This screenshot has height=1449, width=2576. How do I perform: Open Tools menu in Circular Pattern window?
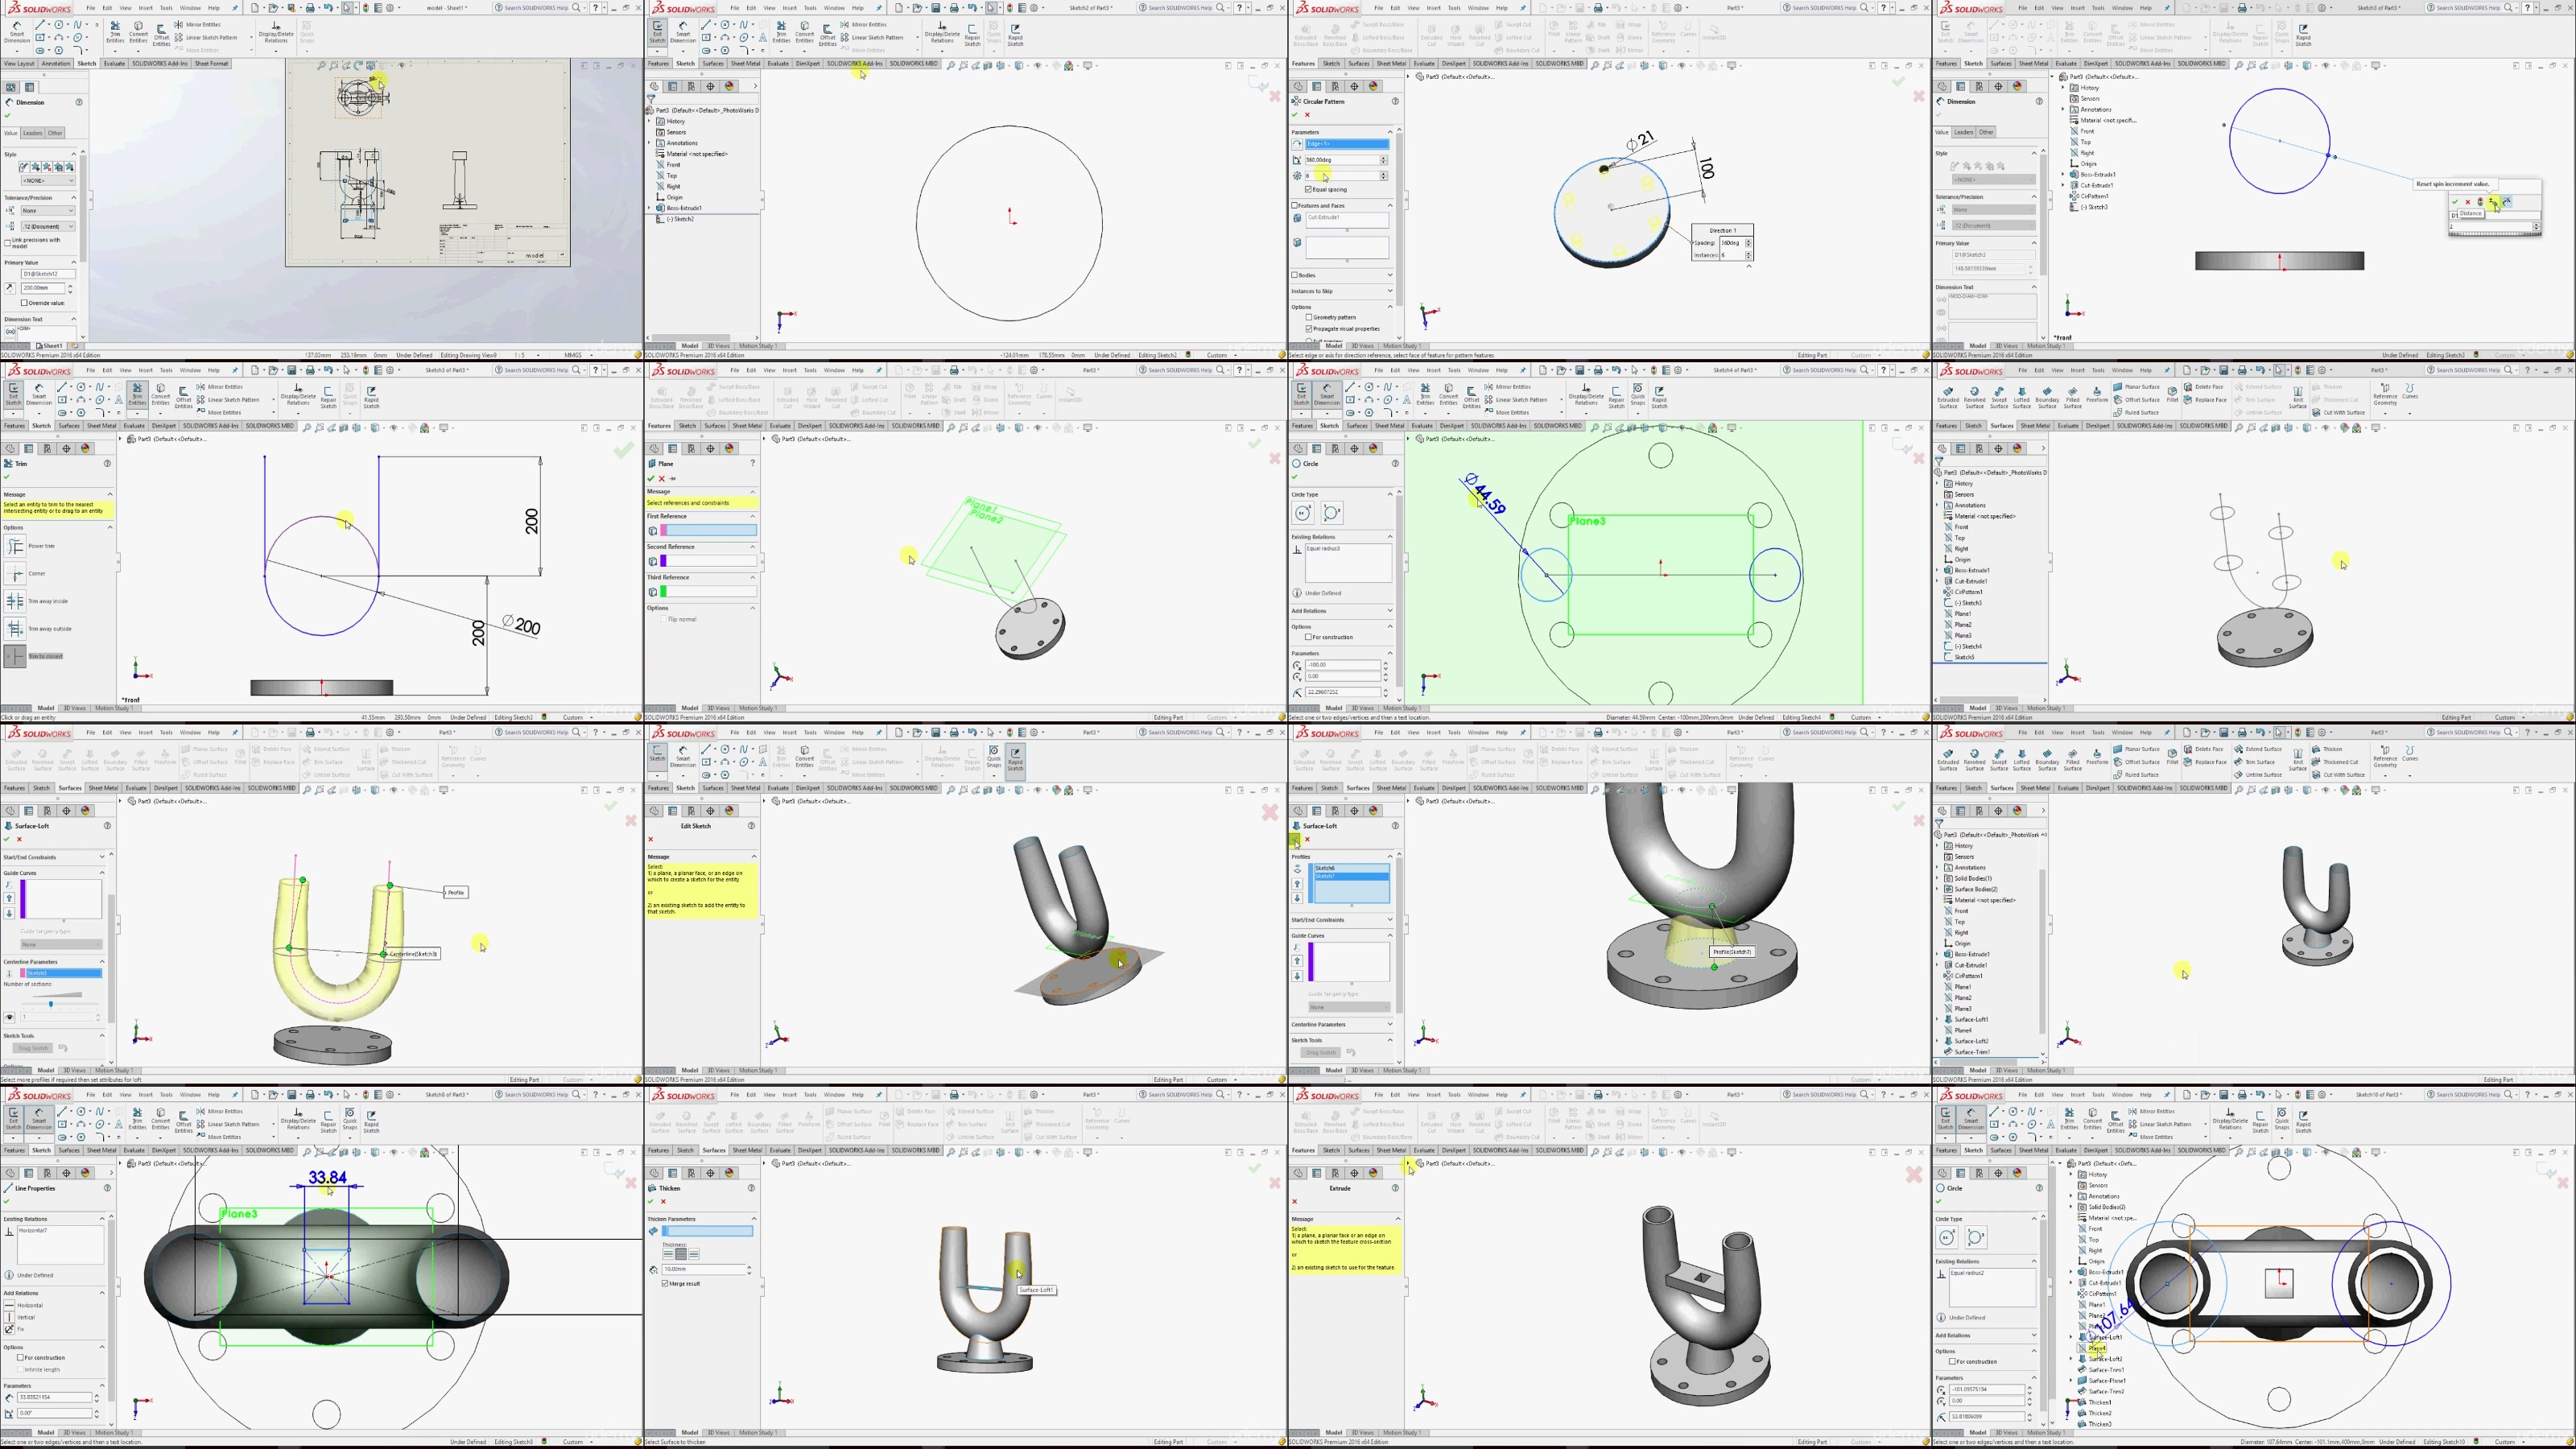click(1453, 8)
